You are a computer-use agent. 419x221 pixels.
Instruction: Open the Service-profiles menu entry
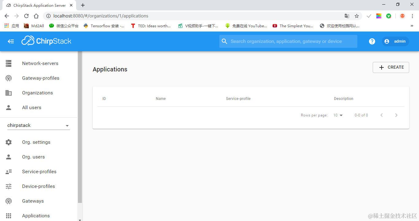[39, 171]
